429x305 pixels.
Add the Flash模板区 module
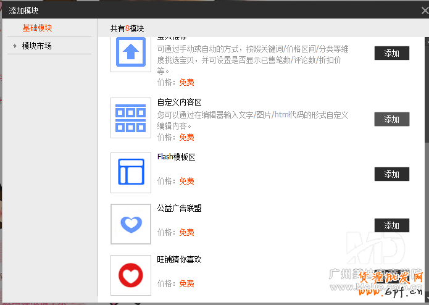pos(391,174)
